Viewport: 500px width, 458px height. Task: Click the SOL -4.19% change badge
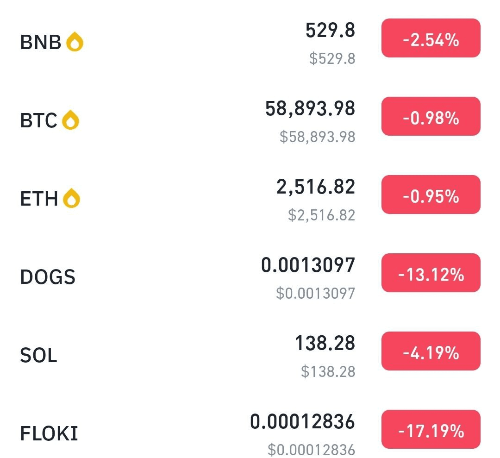pyautogui.click(x=431, y=351)
